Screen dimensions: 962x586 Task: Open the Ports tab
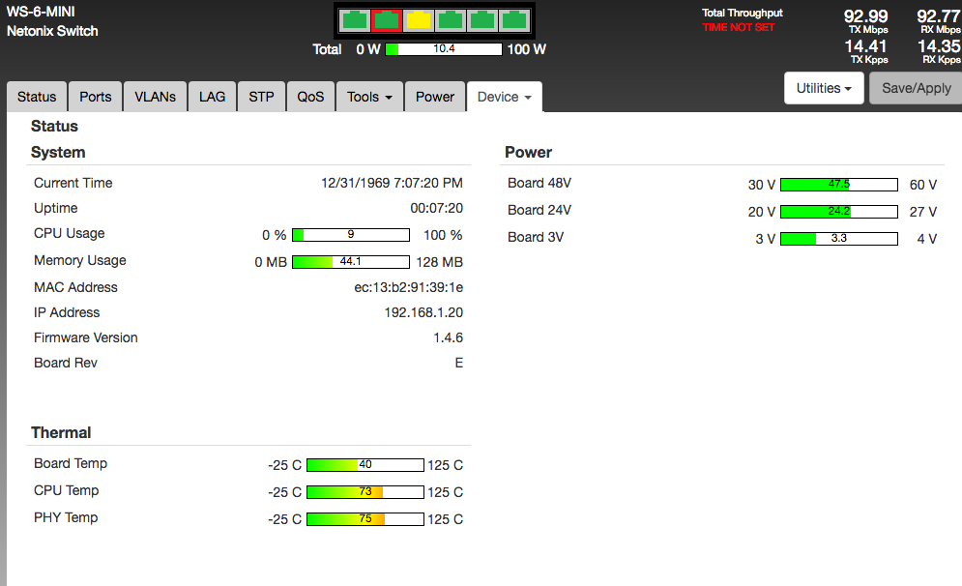96,97
